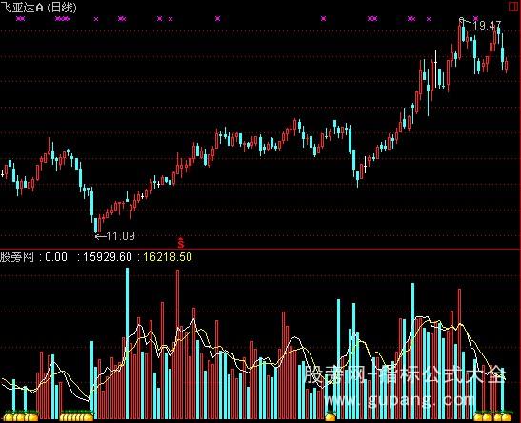Viewport: 521px width, 423px height.
Task: Click the small flag marker beside 19.47 peak
Action: click(461, 20)
